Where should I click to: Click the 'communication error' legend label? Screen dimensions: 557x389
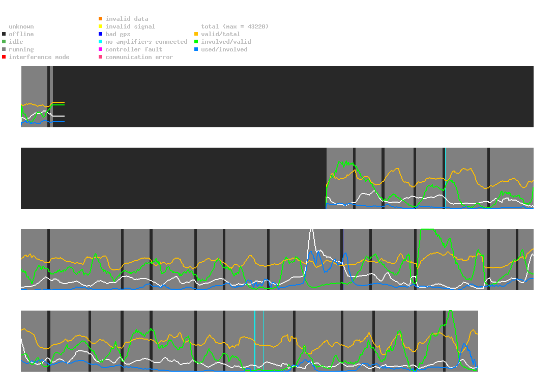139,57
